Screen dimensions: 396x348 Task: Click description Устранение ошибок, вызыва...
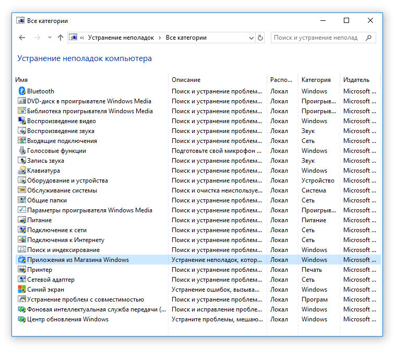pos(215,290)
